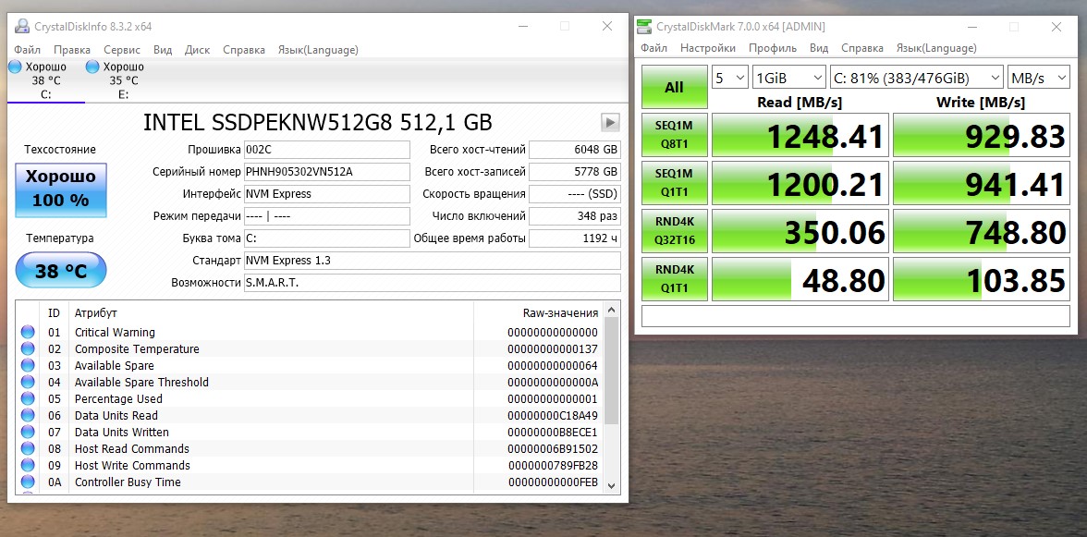Start all benchmarks with the All button
The image size is (1087, 537).
pyautogui.click(x=675, y=87)
